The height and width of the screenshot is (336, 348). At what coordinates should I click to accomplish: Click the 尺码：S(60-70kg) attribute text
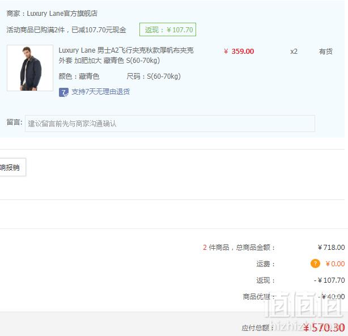(x=154, y=76)
